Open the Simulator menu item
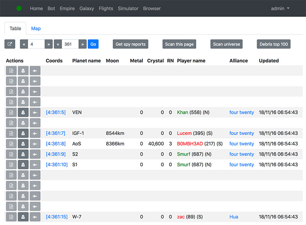This screenshot has height=225, width=306. pyautogui.click(x=128, y=8)
